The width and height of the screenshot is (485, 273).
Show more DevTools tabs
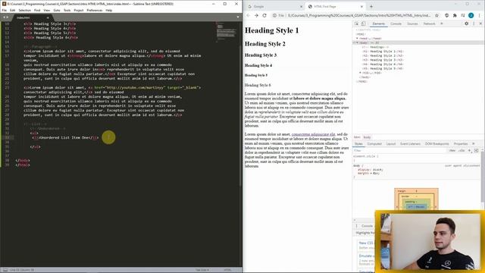[x=442, y=24]
